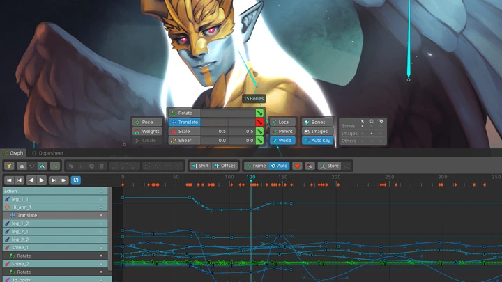Click the copy keys icon in graph toolbar

tap(71, 166)
